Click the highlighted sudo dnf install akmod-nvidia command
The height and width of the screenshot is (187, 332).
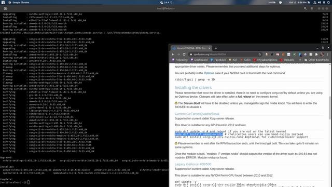(x=199, y=134)
